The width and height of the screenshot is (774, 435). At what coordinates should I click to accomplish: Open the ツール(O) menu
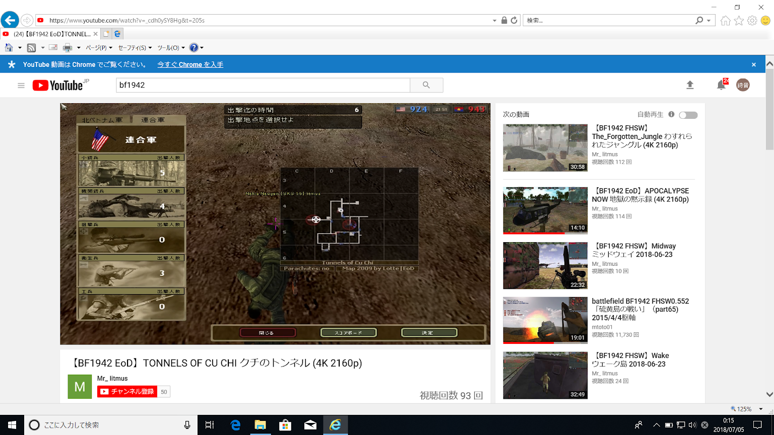point(171,48)
